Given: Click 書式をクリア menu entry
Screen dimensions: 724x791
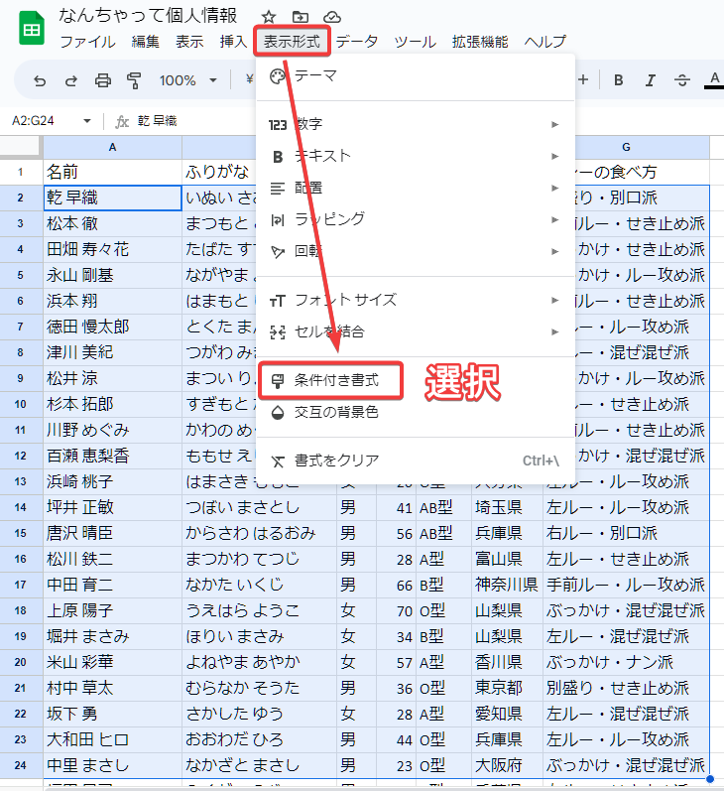Looking at the screenshot, I should click(x=336, y=461).
